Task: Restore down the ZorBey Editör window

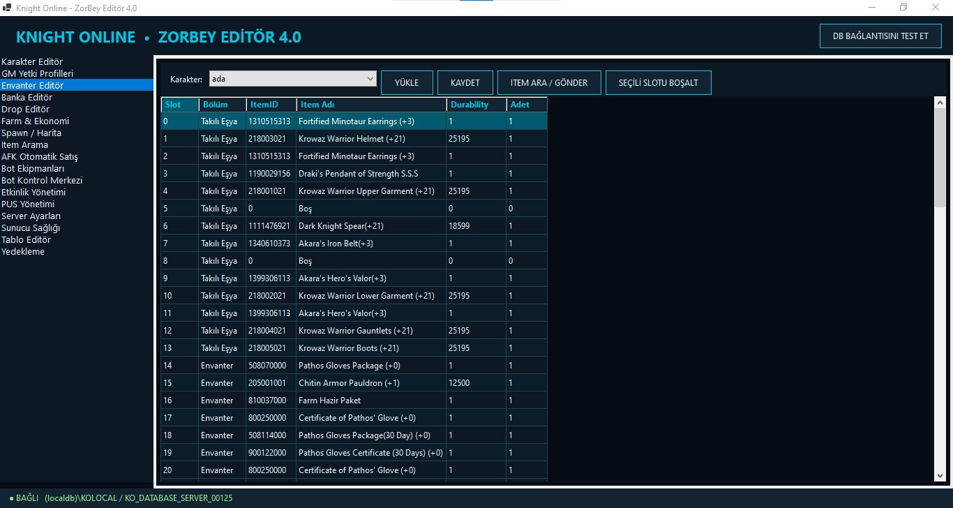Action: click(x=904, y=8)
